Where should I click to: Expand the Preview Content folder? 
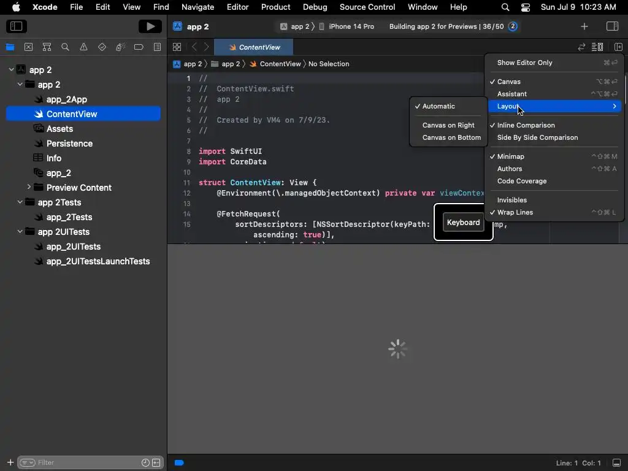29,187
